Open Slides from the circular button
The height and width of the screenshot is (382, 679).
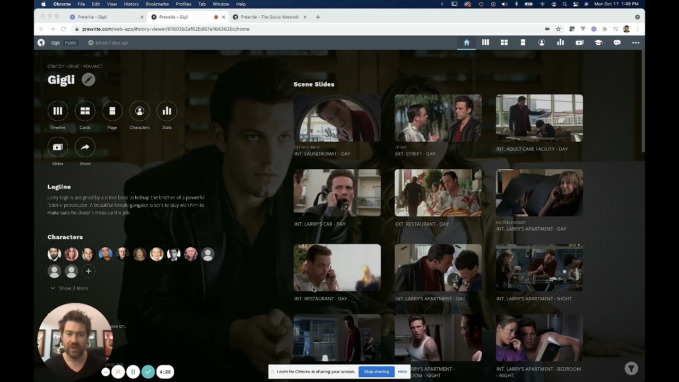tap(58, 147)
